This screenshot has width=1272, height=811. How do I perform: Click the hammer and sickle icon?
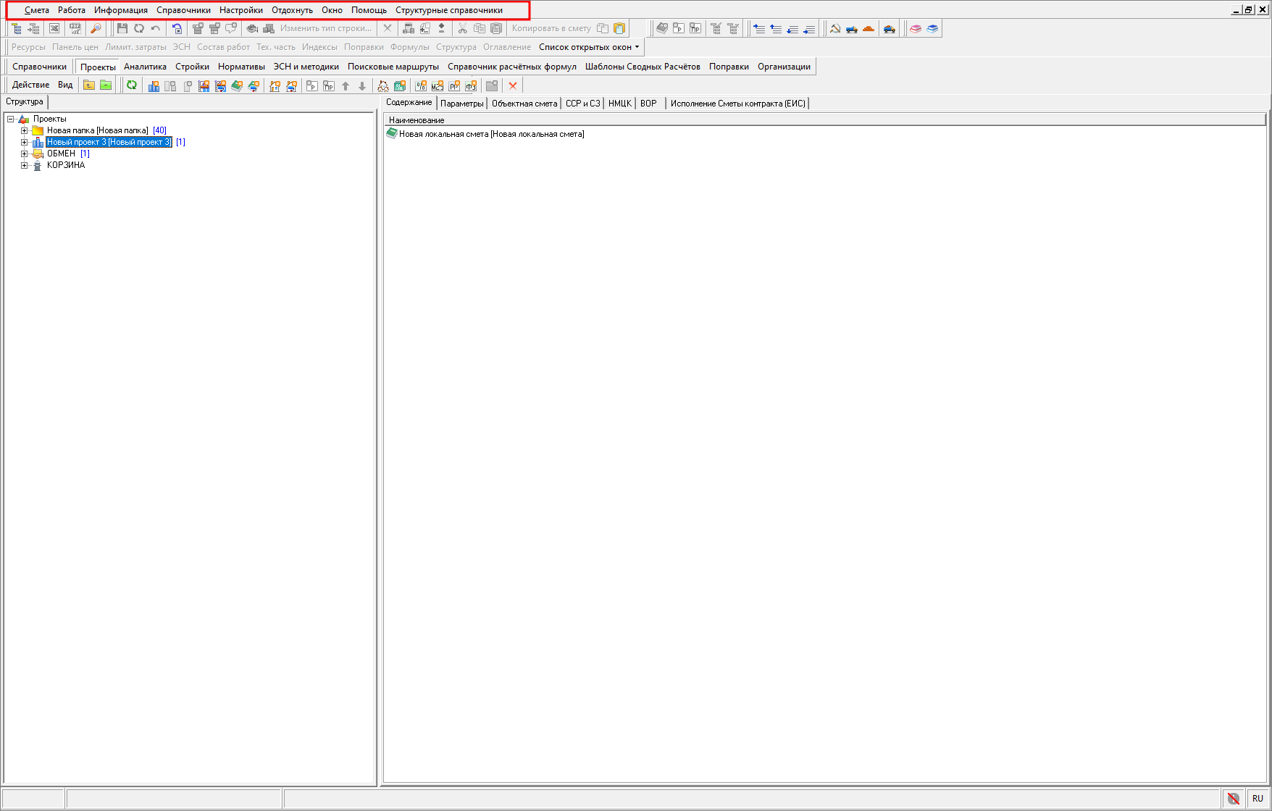point(835,28)
